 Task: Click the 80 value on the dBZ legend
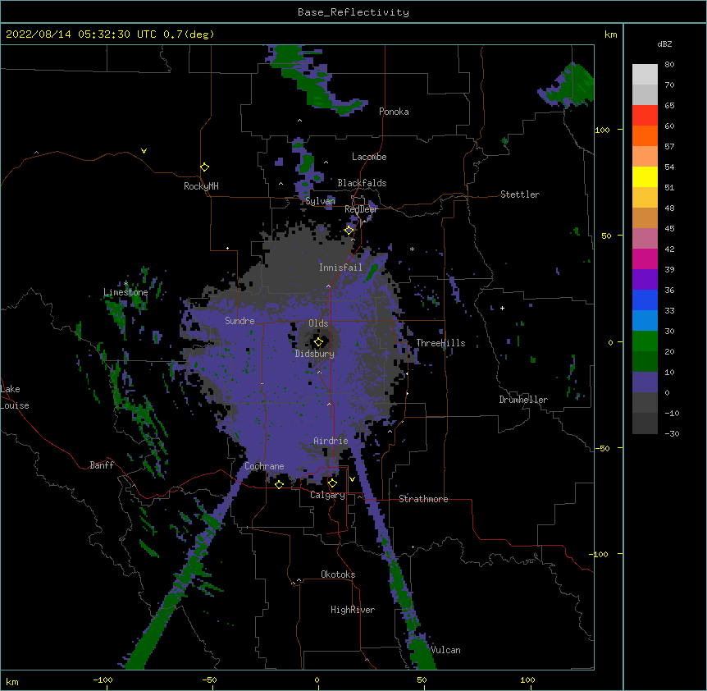pos(669,65)
